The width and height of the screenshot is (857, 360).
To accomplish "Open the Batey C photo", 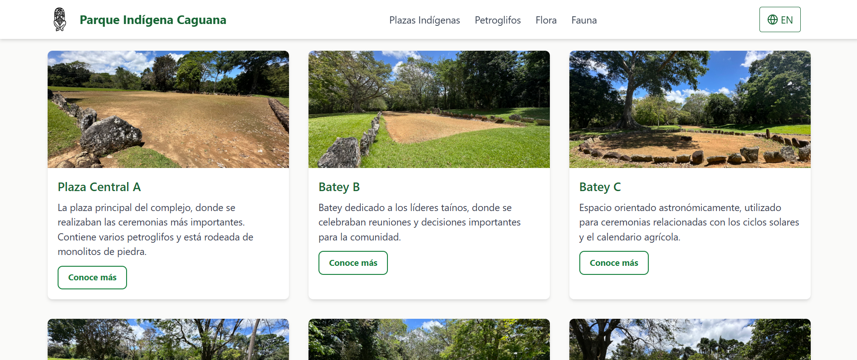I will [690, 109].
